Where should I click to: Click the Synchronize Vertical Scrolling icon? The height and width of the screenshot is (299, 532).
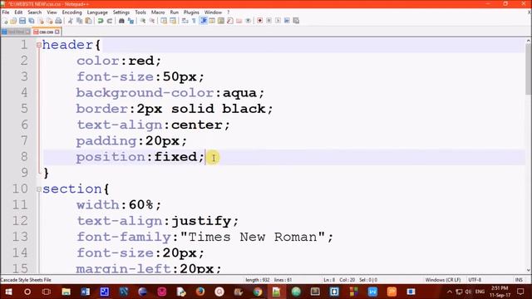coord(164,21)
